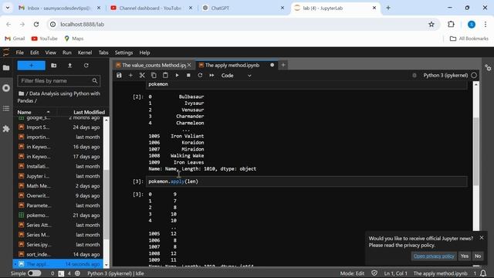Sort files by the Name column header
494x278 pixels.
(x=33, y=112)
